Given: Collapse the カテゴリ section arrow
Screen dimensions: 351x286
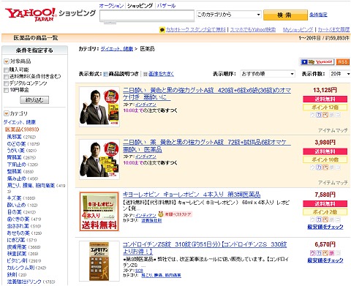Looking at the screenshot, I should pyautogui.click(x=7, y=113).
